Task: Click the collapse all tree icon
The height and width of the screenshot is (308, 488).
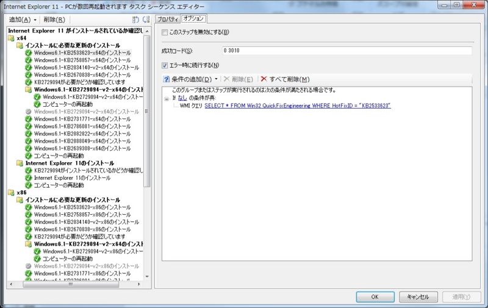Action: pyautogui.click(x=146, y=20)
